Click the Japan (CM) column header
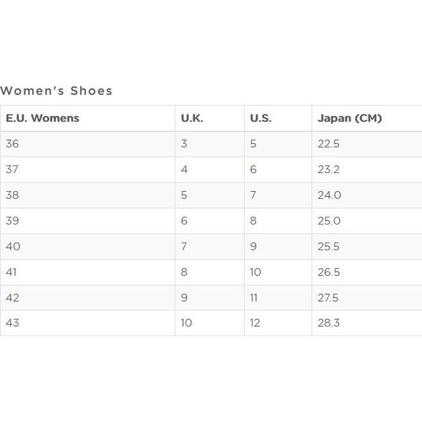Viewport: 422px width, 422px height. [367, 119]
